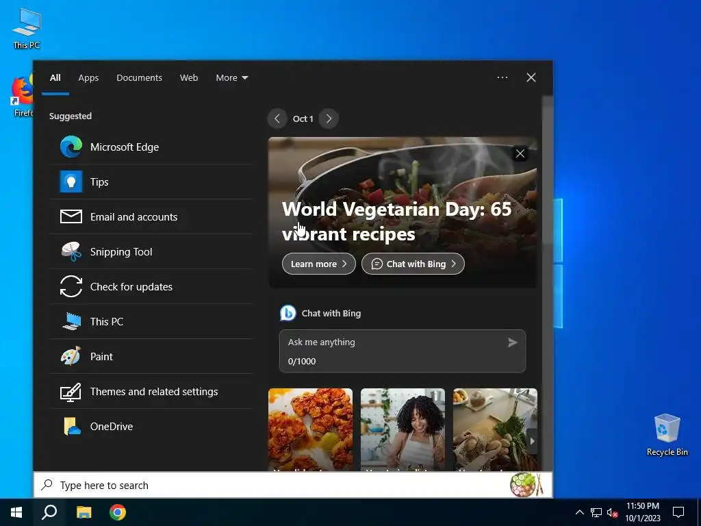The width and height of the screenshot is (701, 526).
Task: Launch Paint via its palette icon
Action: tap(71, 356)
